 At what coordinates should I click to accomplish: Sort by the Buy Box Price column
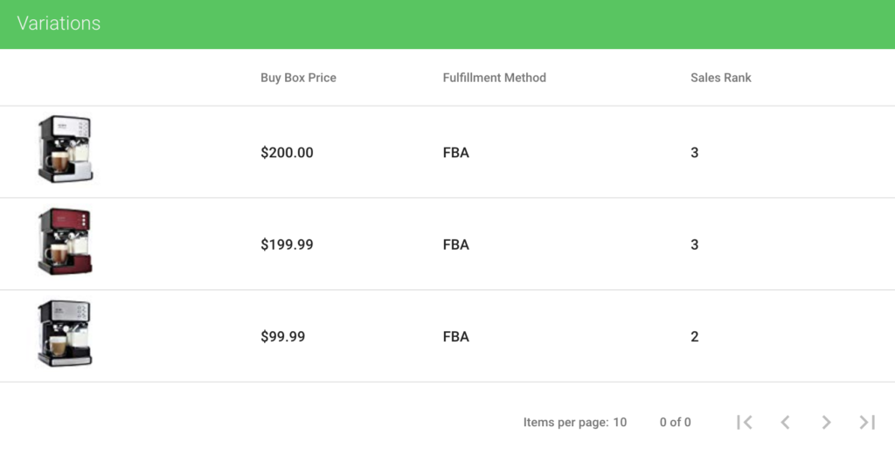click(x=298, y=78)
